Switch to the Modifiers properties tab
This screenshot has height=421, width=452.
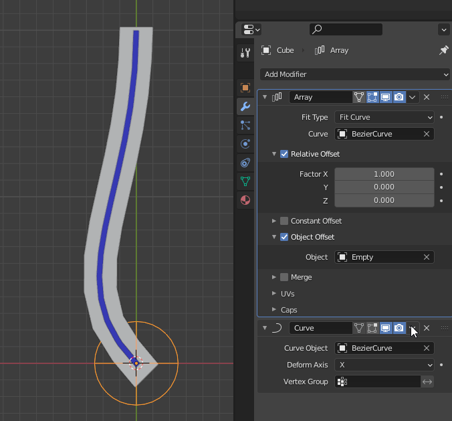(245, 106)
